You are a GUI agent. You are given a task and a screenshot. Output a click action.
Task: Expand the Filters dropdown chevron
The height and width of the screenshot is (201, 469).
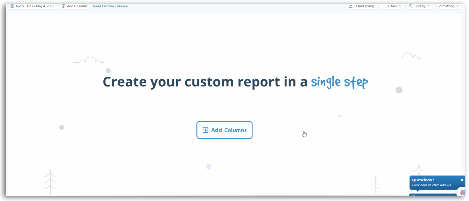400,6
